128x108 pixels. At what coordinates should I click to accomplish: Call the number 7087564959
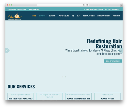tap(94, 9)
